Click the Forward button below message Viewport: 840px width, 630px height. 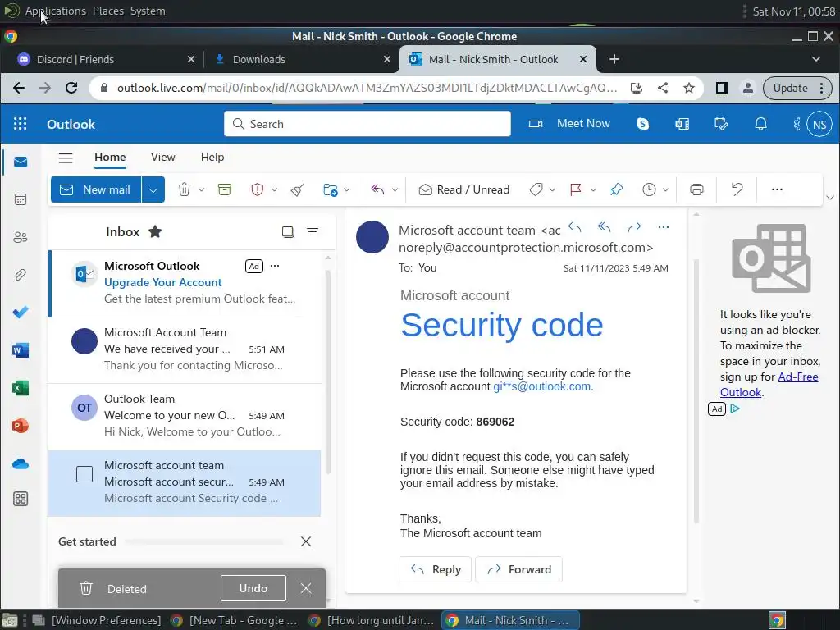coord(518,569)
